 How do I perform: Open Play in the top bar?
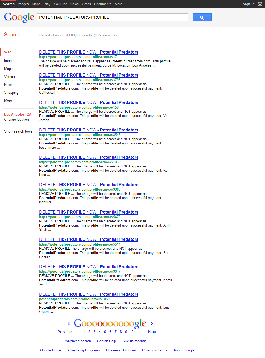47,4
